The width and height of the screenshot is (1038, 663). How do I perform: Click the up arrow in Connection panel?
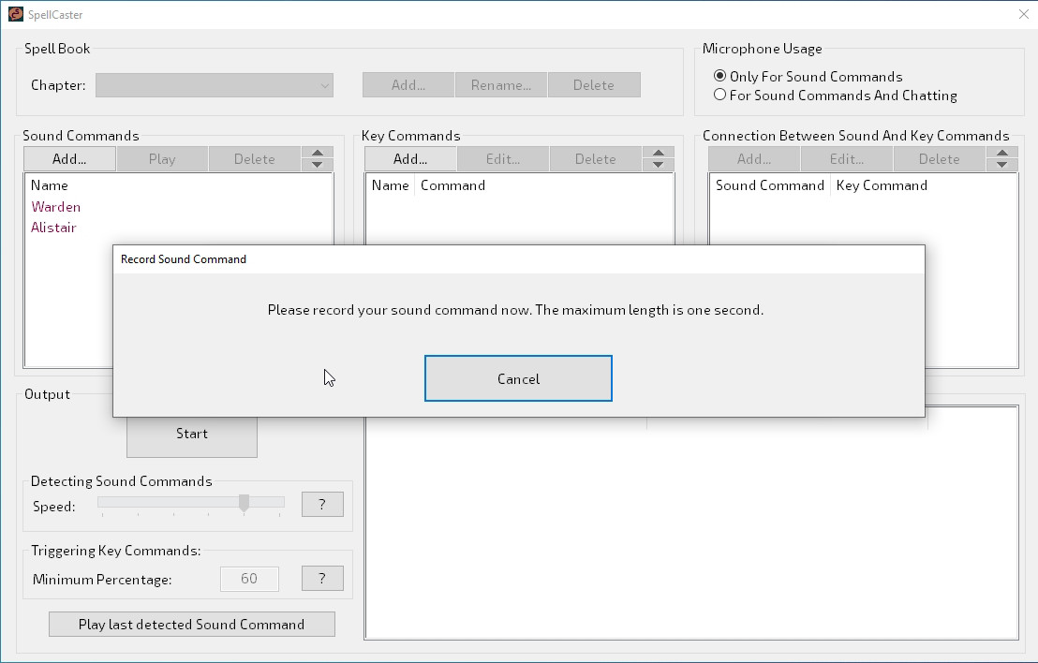click(x=1001, y=153)
